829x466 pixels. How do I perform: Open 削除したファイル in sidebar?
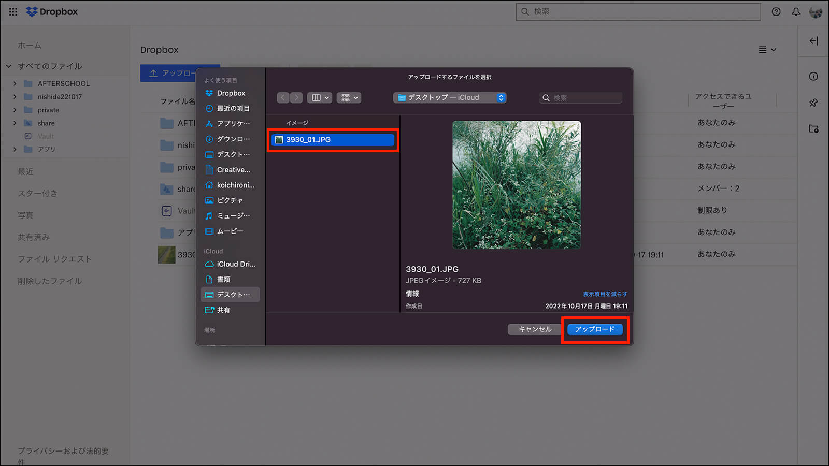click(50, 281)
